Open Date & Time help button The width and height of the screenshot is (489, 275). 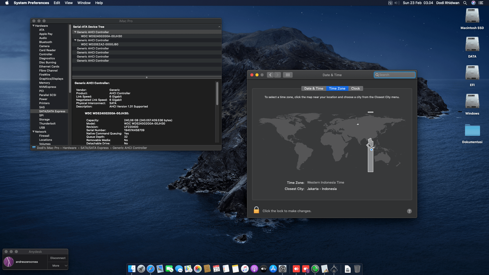[x=409, y=211]
